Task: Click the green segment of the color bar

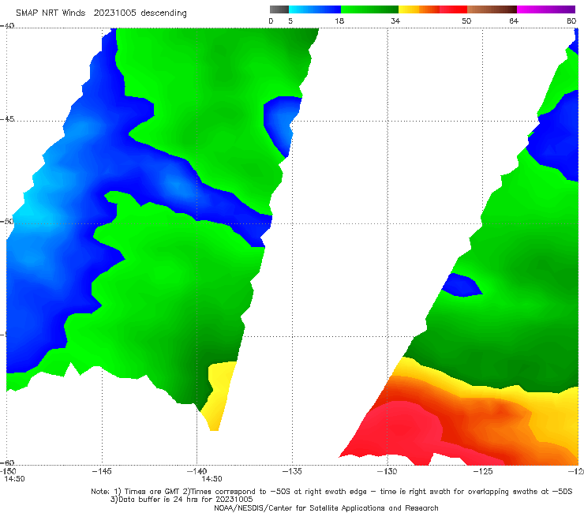Action: point(369,9)
